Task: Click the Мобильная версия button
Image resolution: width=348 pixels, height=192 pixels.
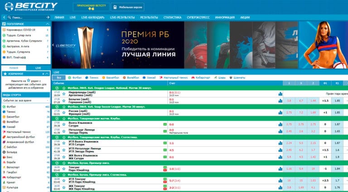Action: (x=128, y=7)
